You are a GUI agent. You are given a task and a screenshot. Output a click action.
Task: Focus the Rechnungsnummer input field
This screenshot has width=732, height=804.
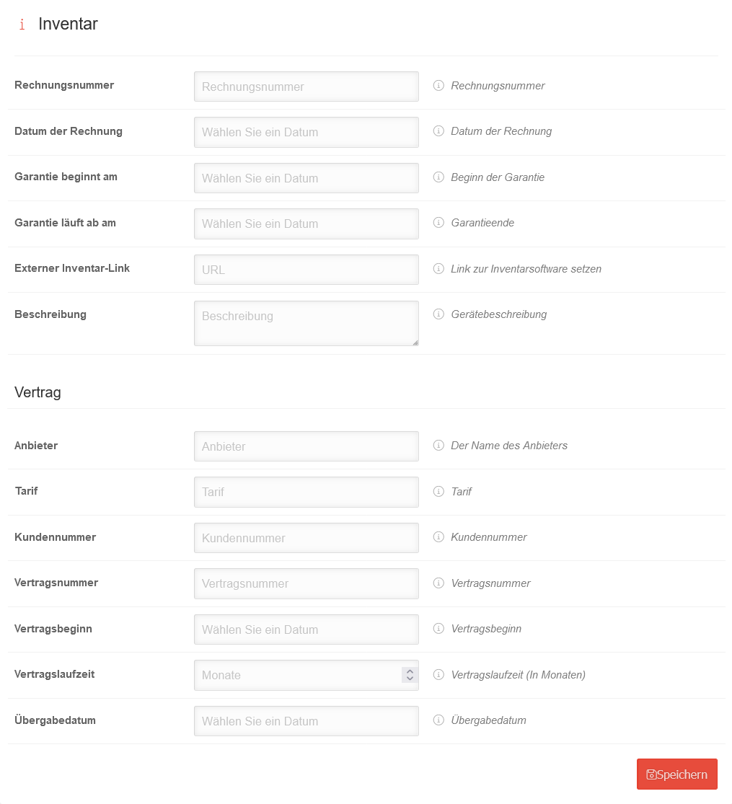(306, 87)
